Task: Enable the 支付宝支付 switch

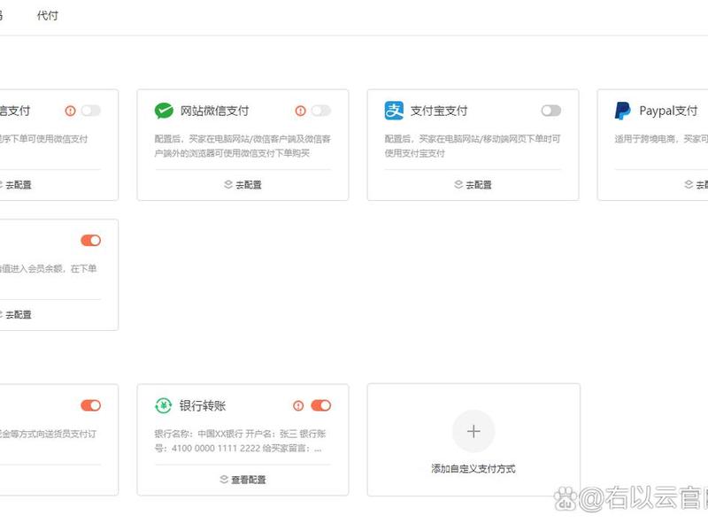Action: click(550, 111)
